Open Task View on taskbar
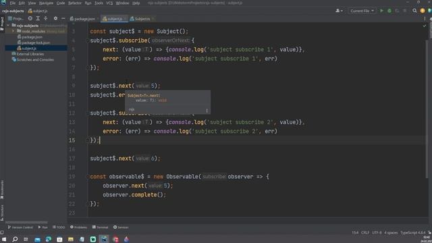This screenshot has width=432, height=243. [x=26, y=239]
